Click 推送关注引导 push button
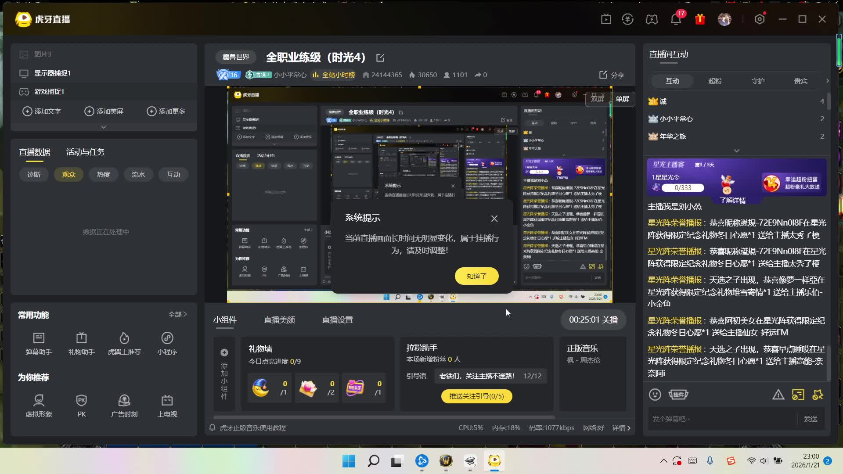 point(476,396)
